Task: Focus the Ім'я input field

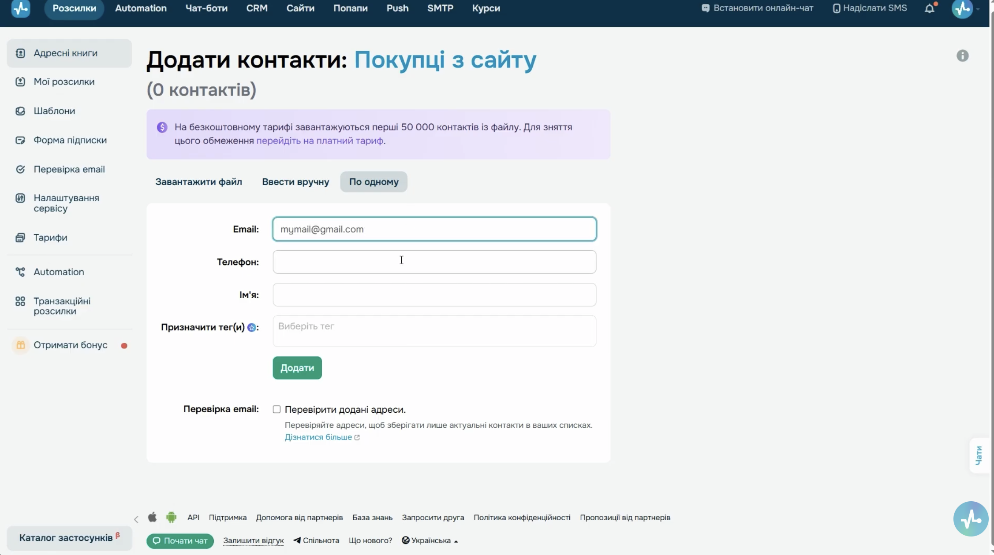Action: [x=434, y=295]
